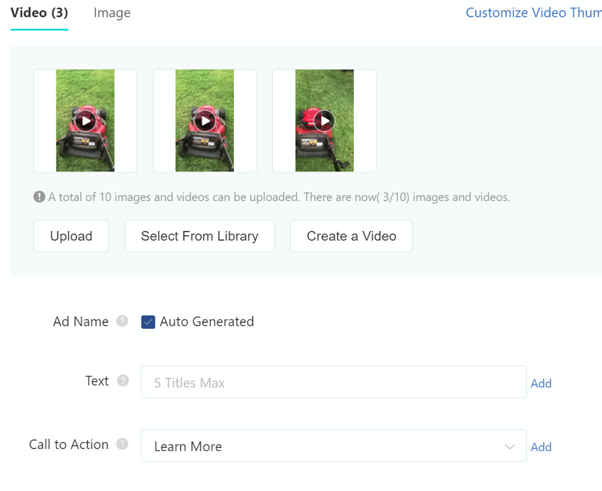602x491 pixels.
Task: Uncheck the Auto Generated checkbox
Action: click(148, 322)
